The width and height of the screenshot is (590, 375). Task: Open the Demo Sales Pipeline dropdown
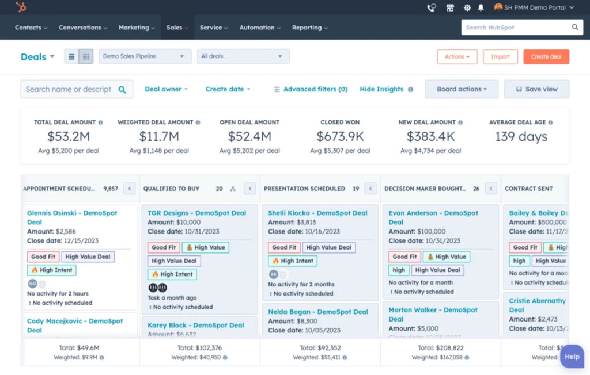145,56
